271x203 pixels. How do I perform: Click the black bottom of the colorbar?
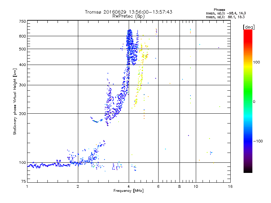248,170
